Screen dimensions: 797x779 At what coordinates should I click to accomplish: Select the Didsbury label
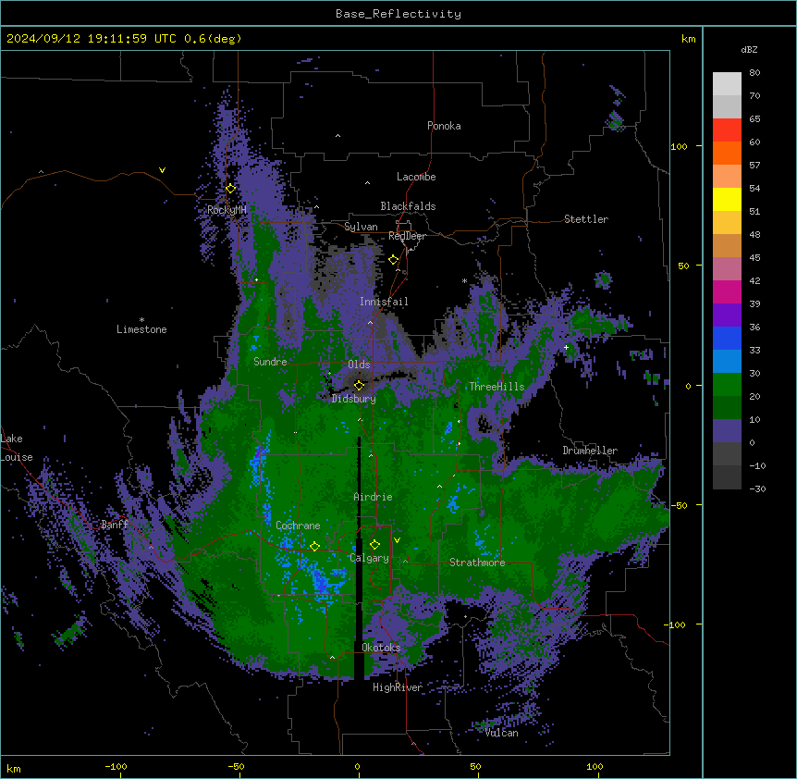[x=354, y=399]
